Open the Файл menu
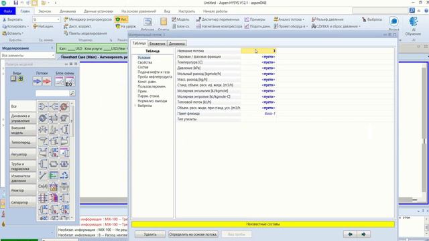The width and height of the screenshot is (429, 241). click(x=7, y=11)
